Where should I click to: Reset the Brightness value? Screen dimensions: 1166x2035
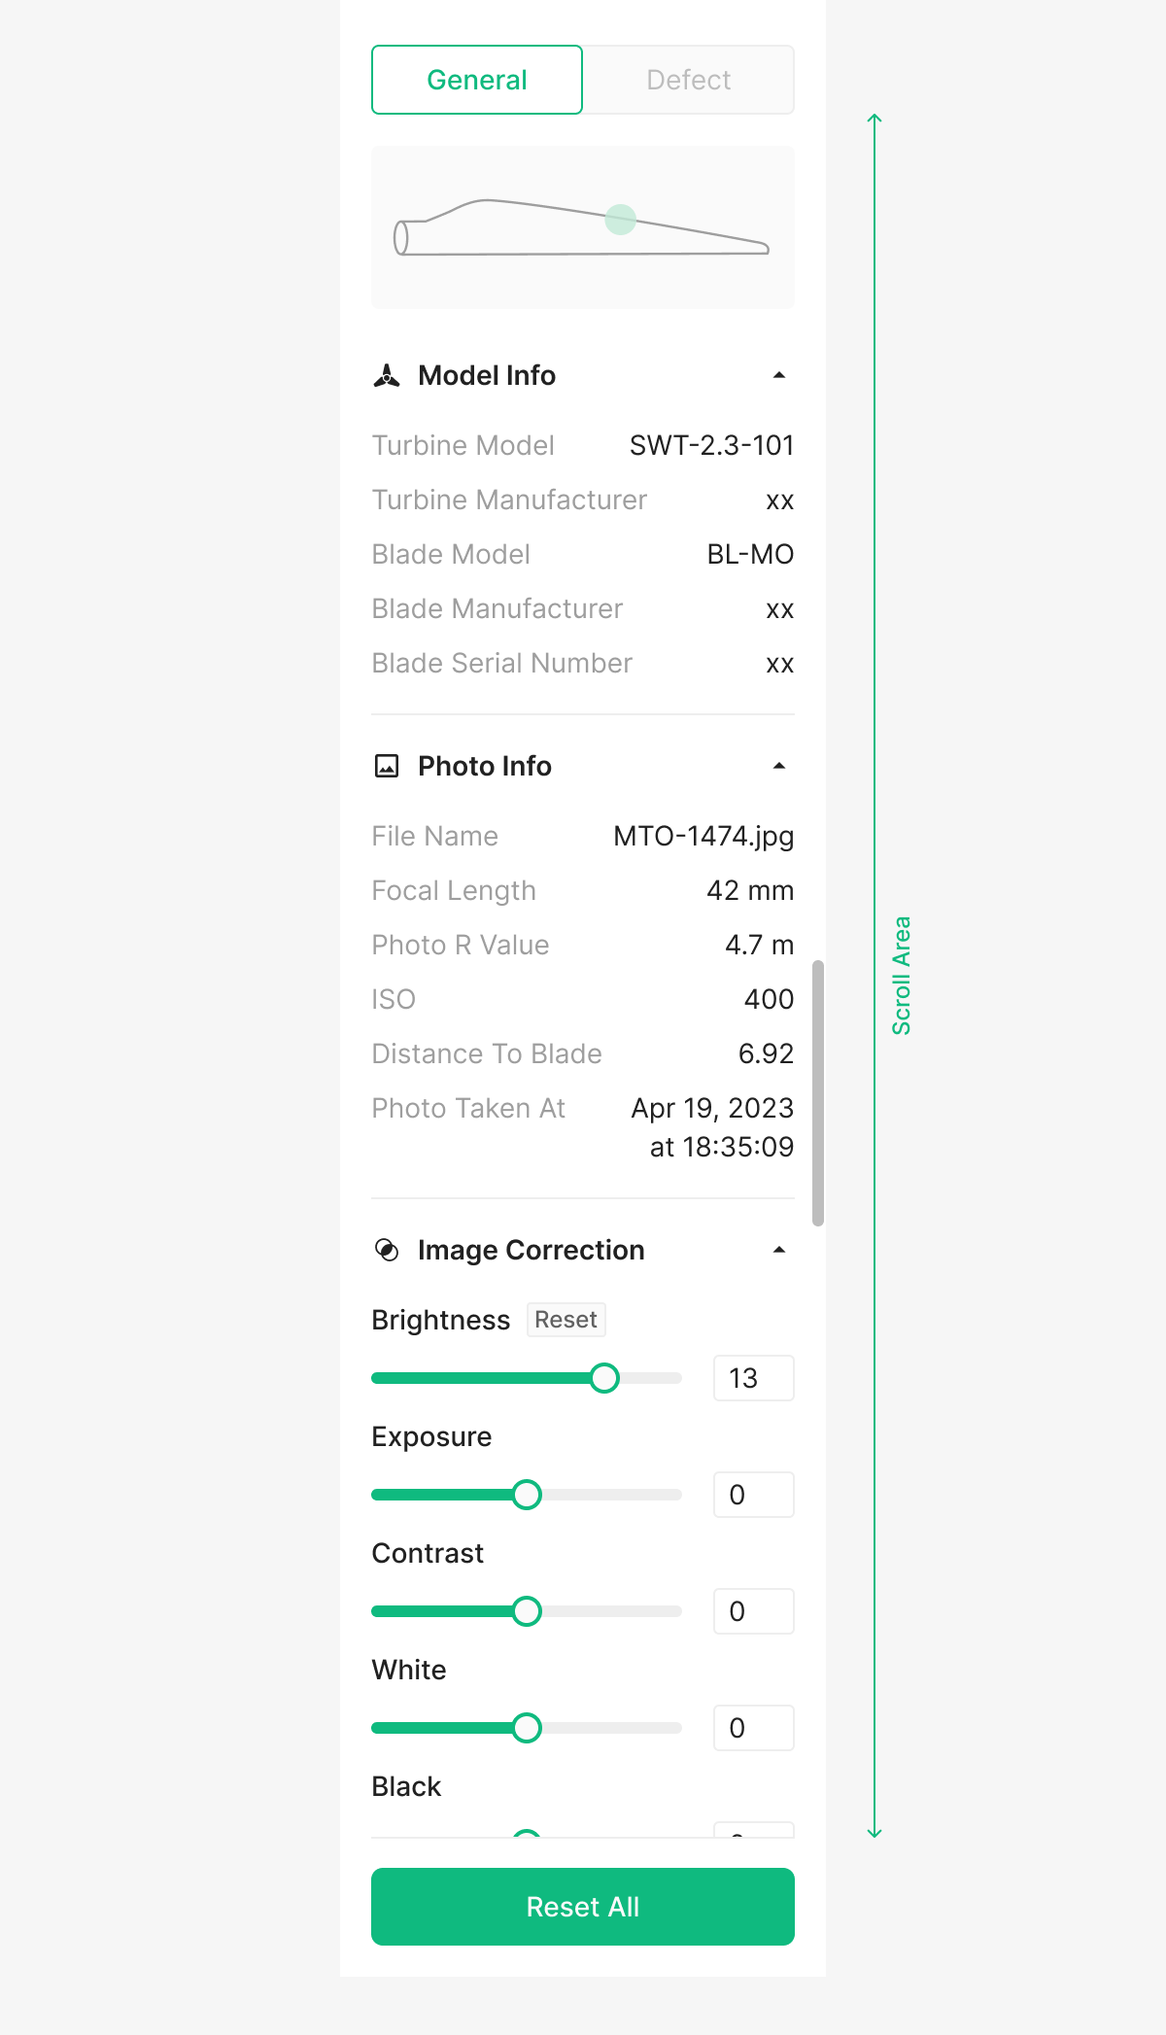point(566,1320)
